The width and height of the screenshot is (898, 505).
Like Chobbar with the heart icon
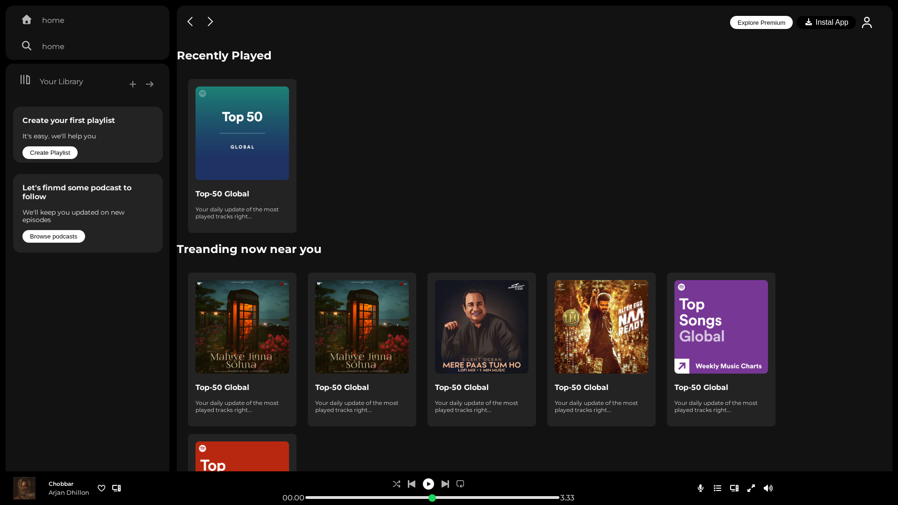101,488
